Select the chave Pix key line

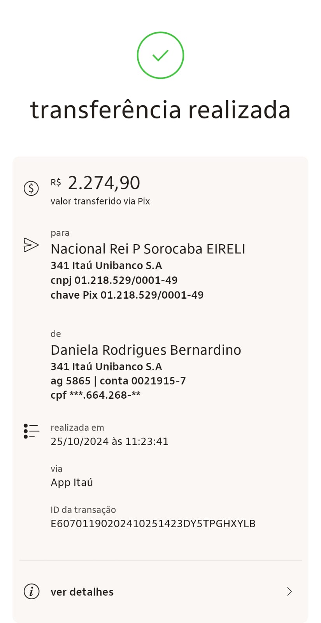(127, 295)
